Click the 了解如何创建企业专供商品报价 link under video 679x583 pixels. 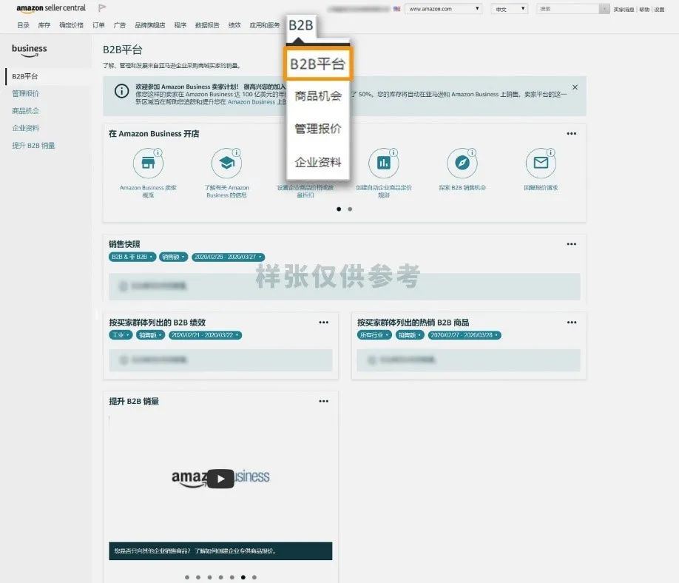tap(234, 551)
